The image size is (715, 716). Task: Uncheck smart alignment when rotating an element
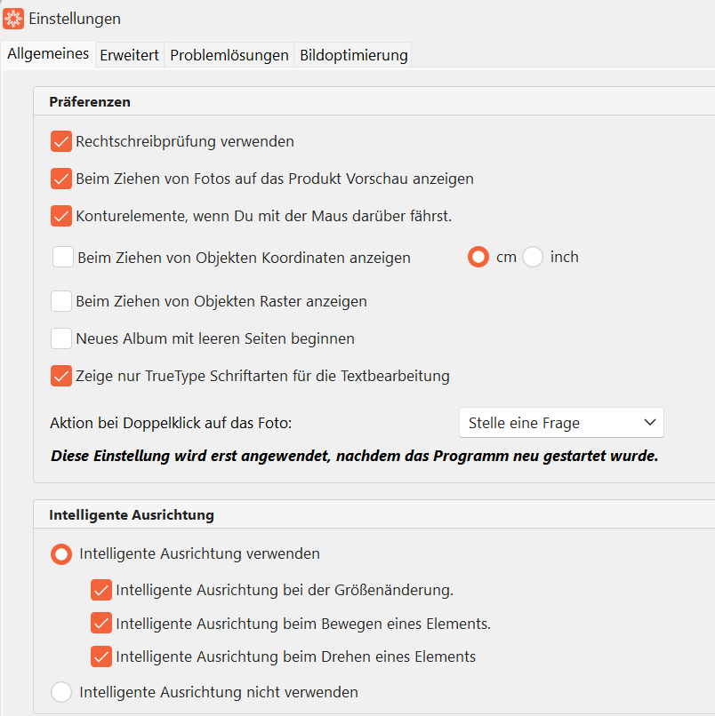[x=100, y=656]
